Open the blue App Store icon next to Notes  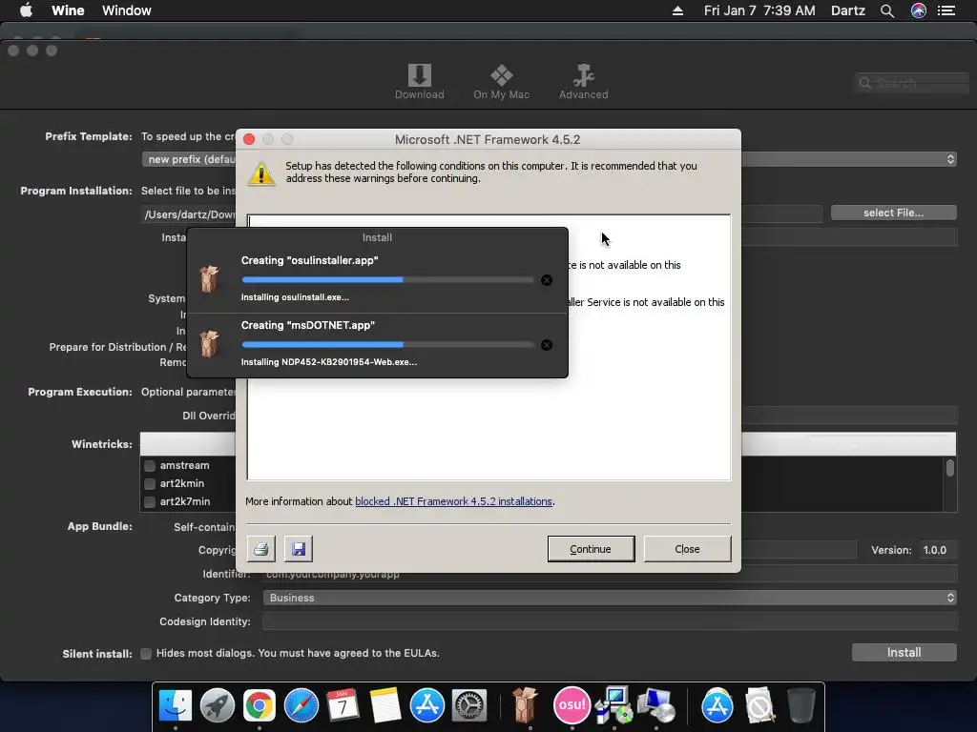(x=426, y=705)
